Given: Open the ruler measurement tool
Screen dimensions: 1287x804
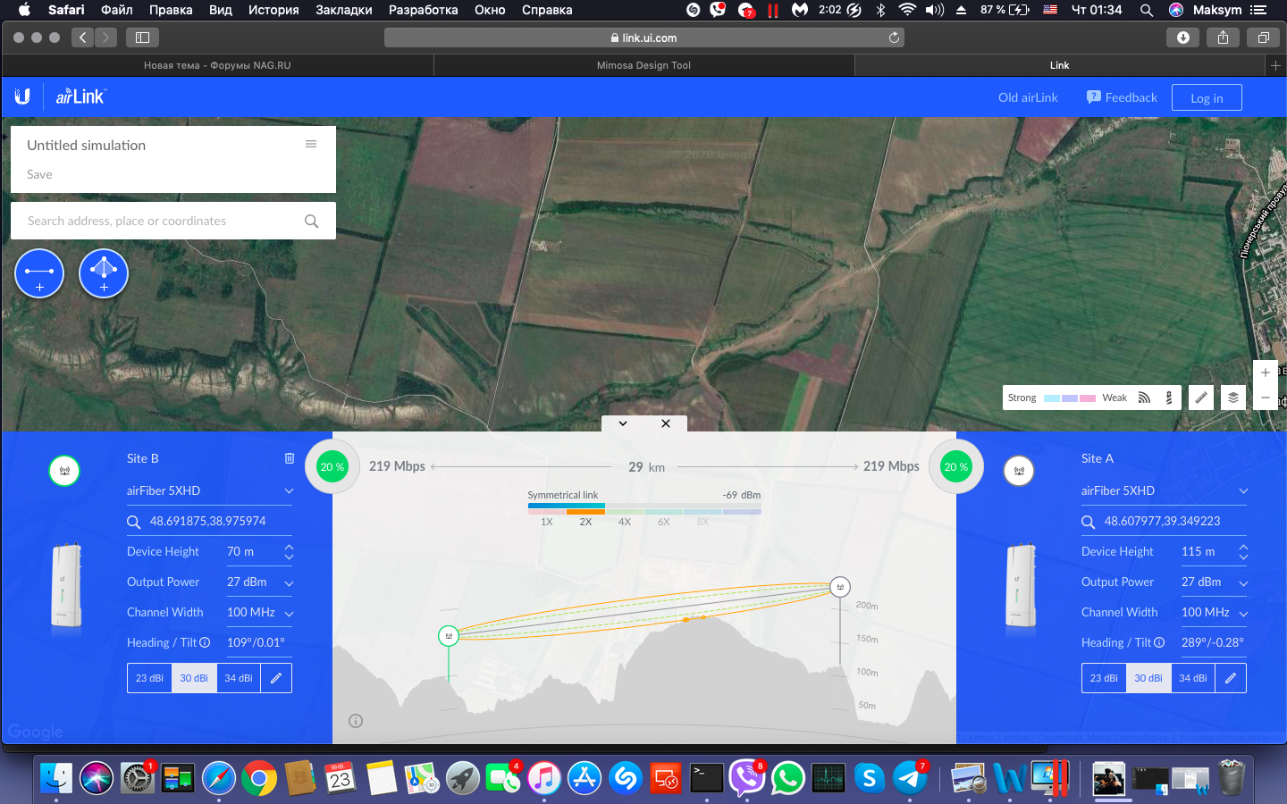Looking at the screenshot, I should (1201, 398).
